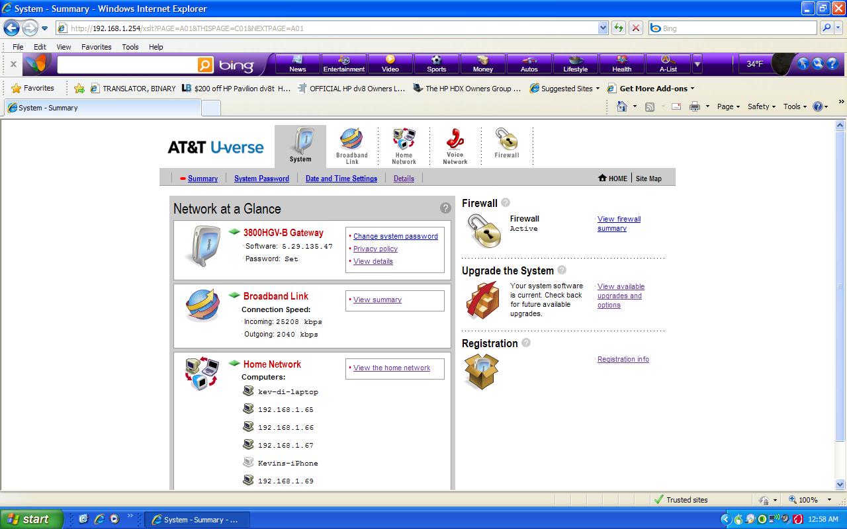
Task: Click the Firewall padlock image under Firewall heading
Action: [x=484, y=231]
